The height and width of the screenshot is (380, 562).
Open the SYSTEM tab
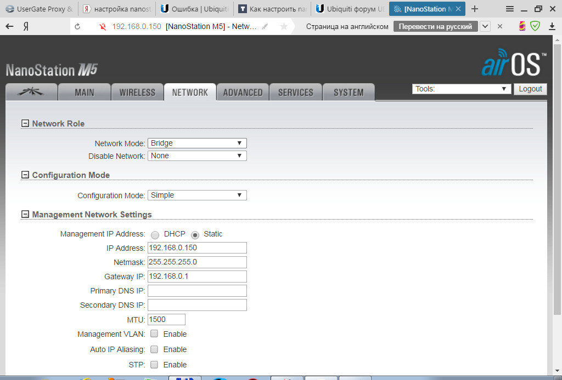click(x=349, y=92)
